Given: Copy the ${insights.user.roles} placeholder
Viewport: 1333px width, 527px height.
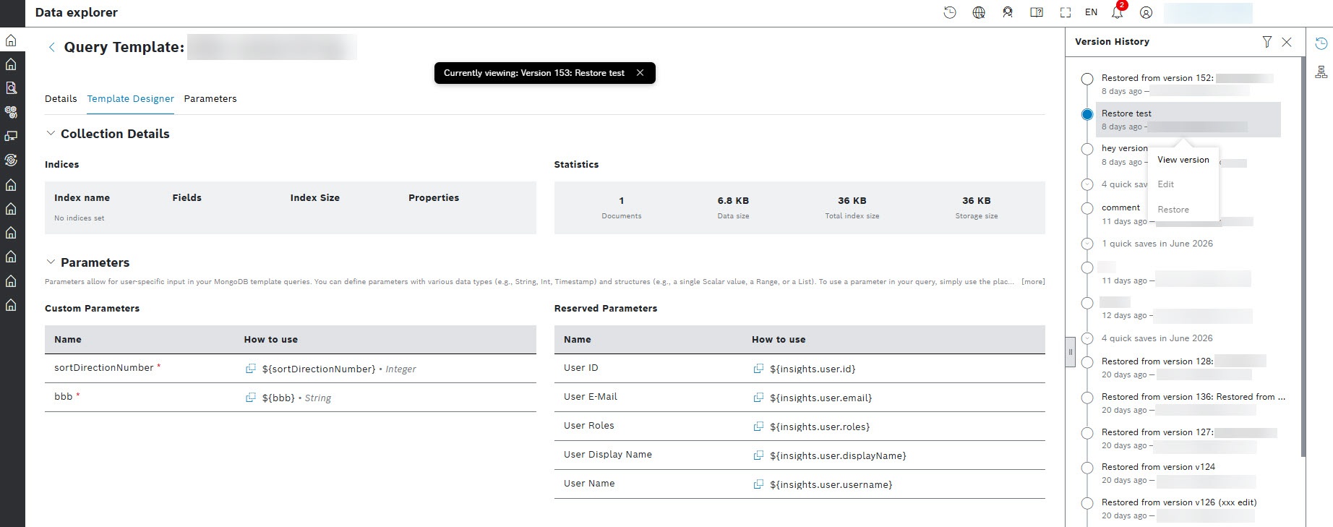Looking at the screenshot, I should (758, 427).
